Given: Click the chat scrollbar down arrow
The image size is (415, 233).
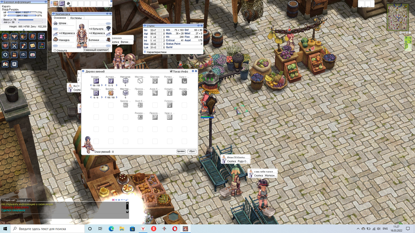Looking at the screenshot, I should click(127, 212).
